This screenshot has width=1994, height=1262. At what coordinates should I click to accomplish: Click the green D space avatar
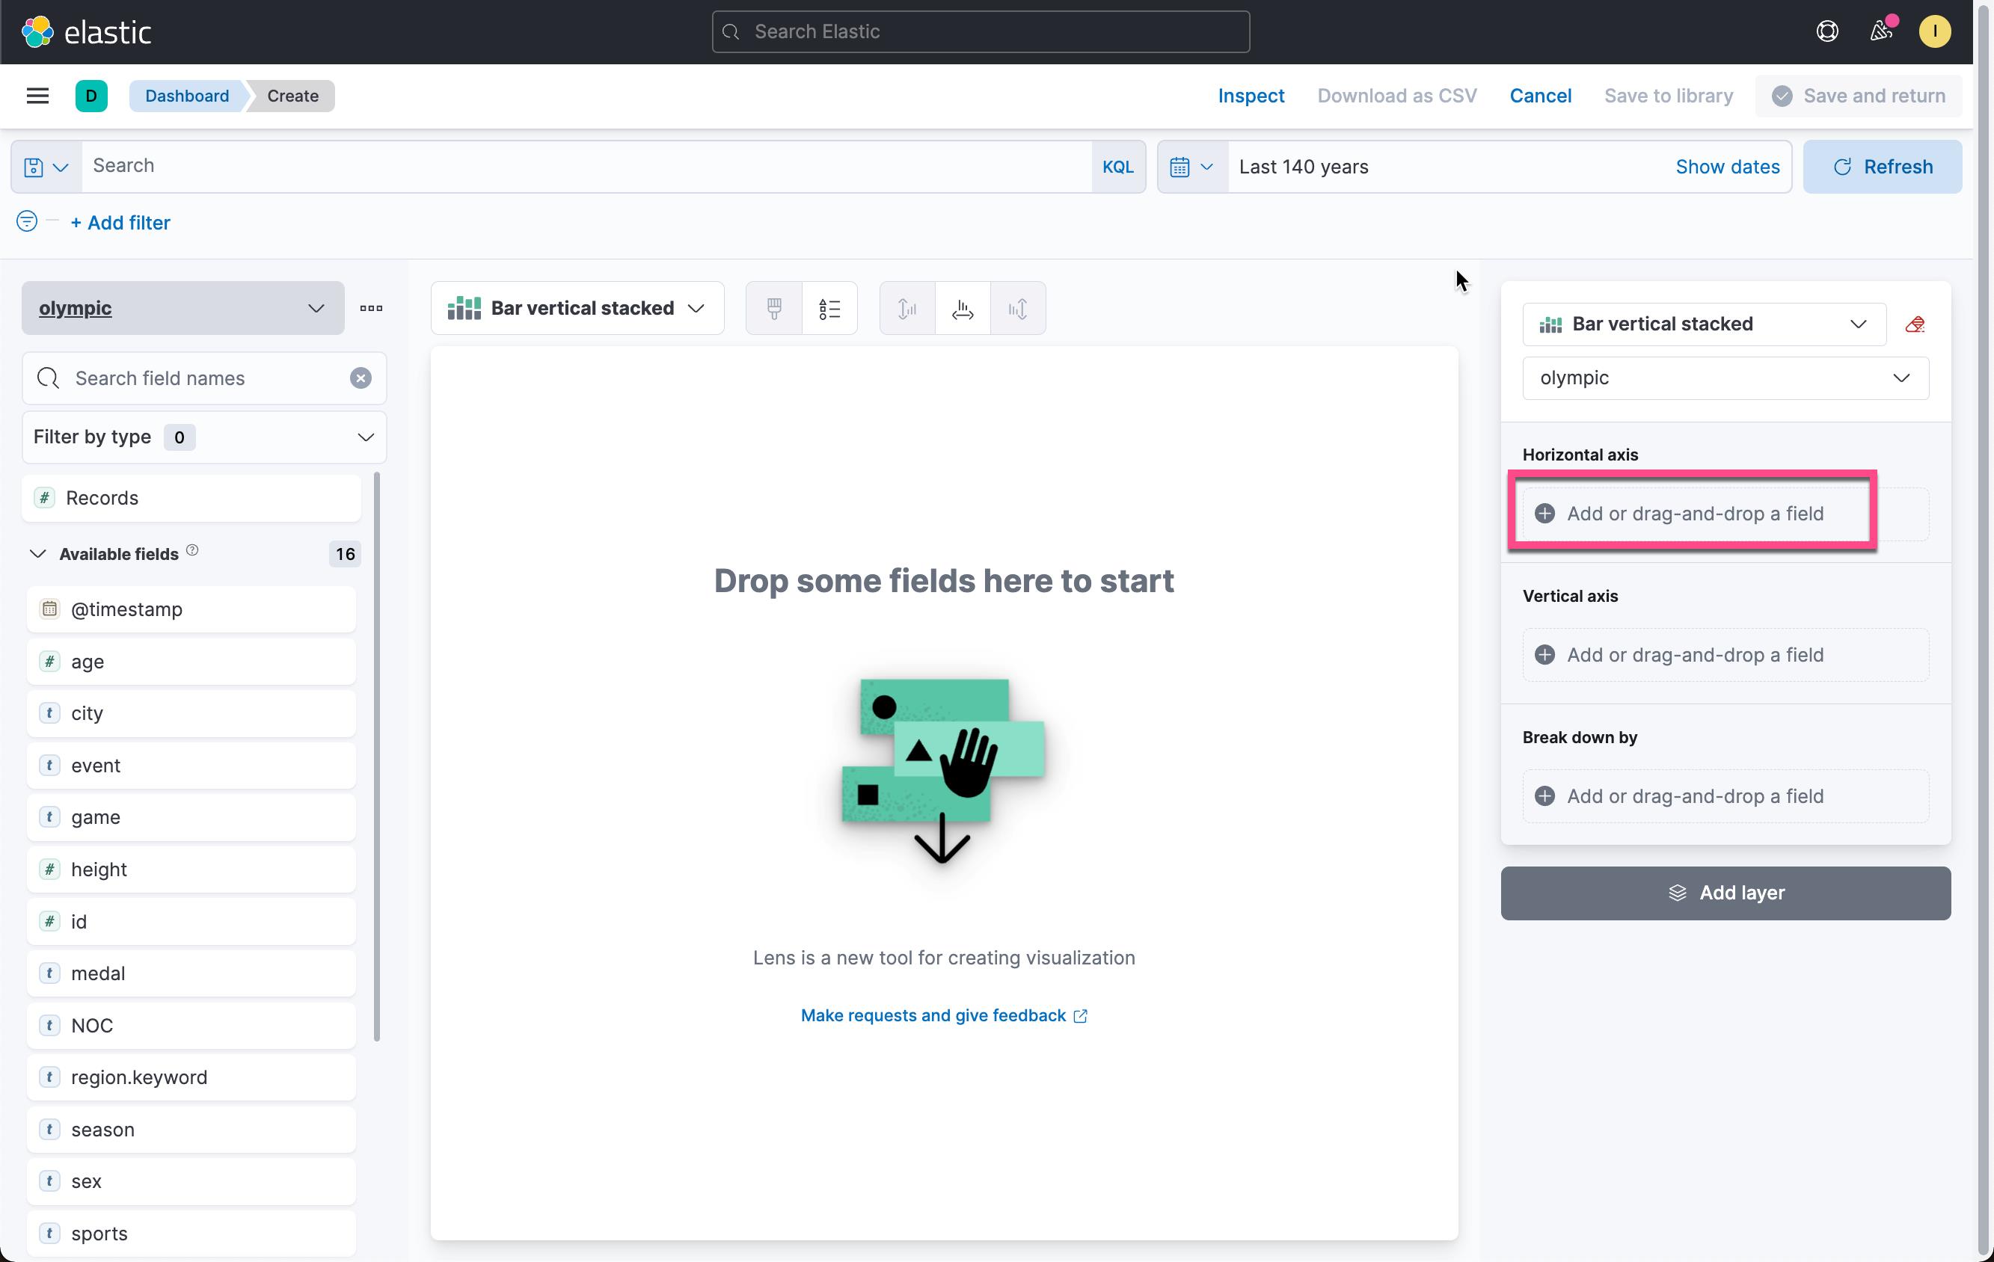[x=91, y=96]
